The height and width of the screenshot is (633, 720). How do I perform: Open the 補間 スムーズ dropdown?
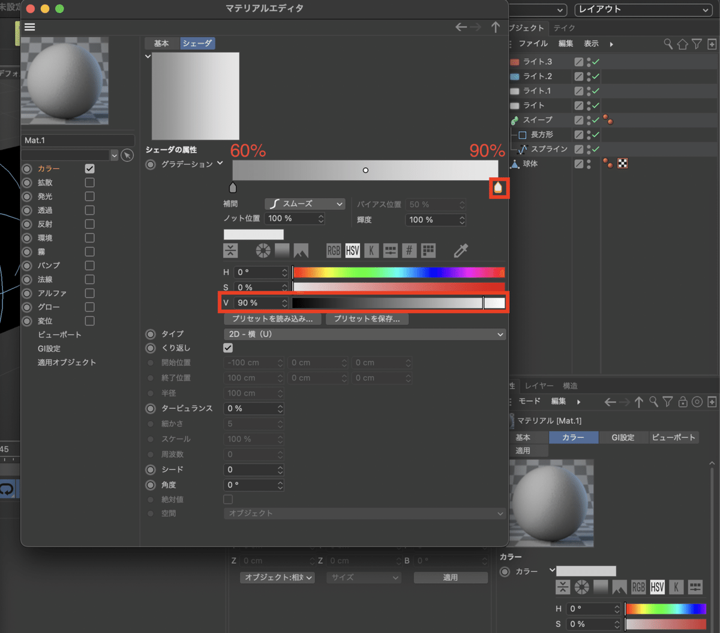coord(305,204)
